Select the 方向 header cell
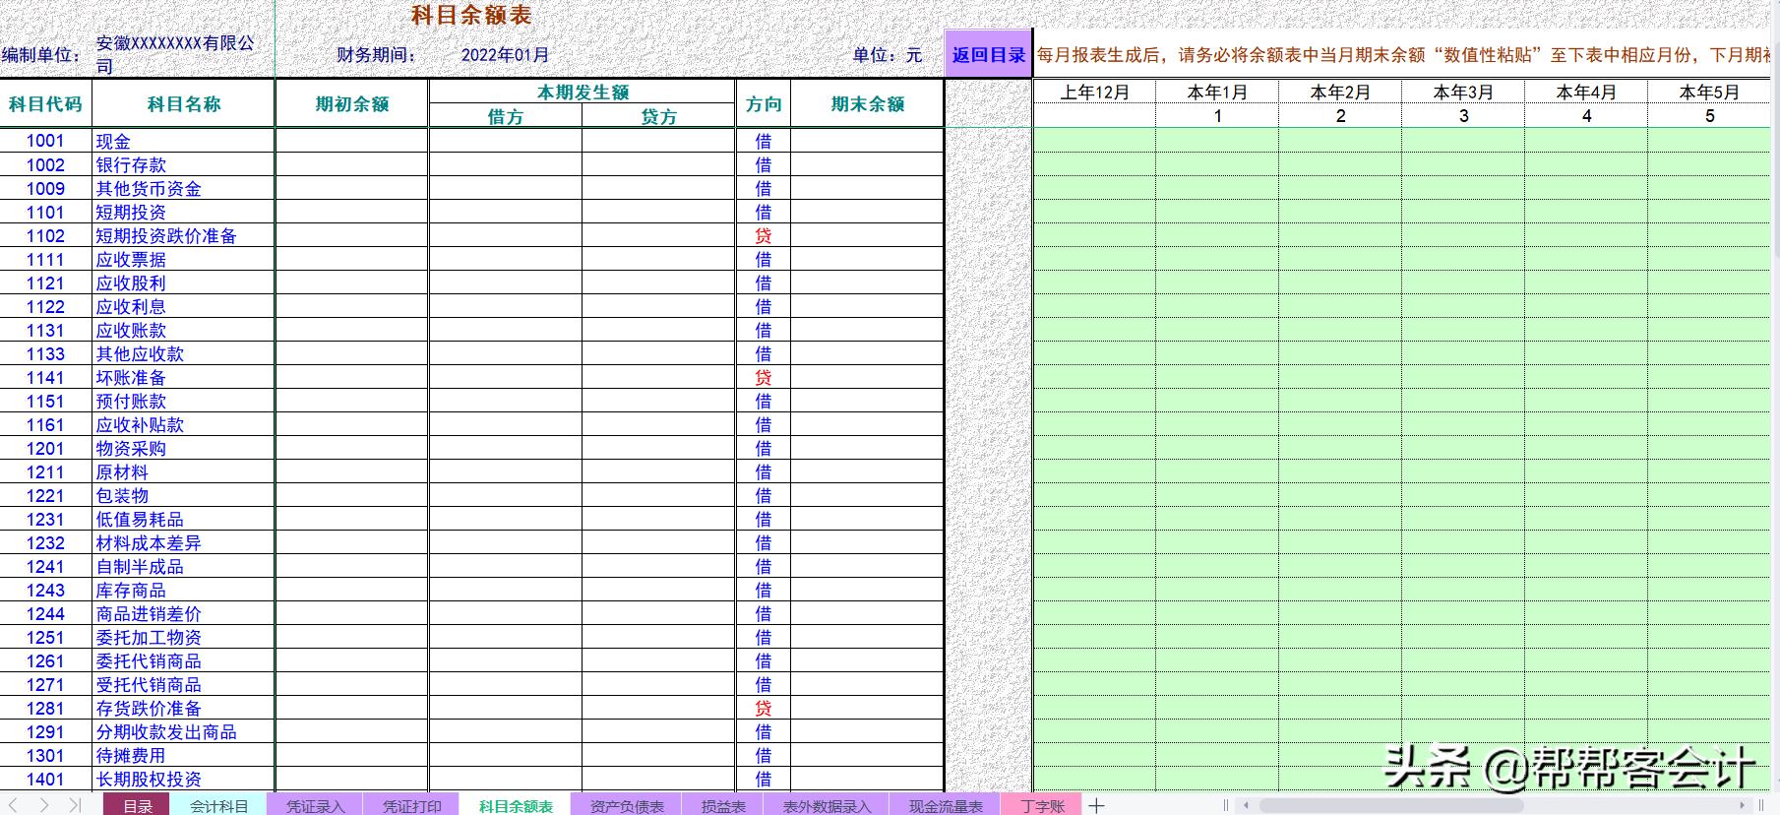 pyautogui.click(x=764, y=103)
